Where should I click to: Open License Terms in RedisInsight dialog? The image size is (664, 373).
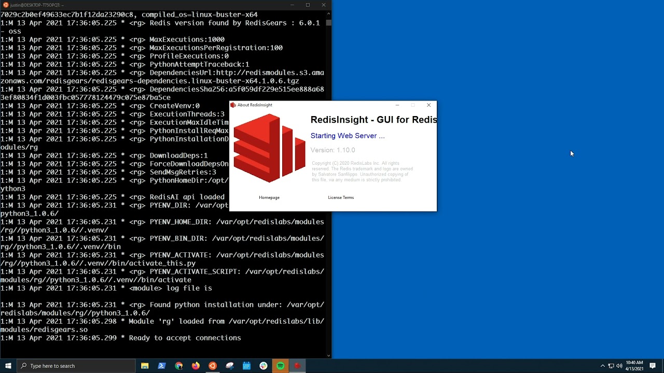[341, 197]
